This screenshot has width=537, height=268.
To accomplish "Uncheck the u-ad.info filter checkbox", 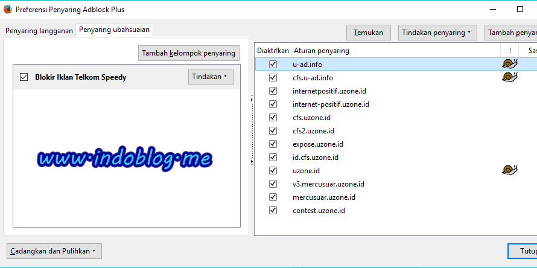I will 273,64.
